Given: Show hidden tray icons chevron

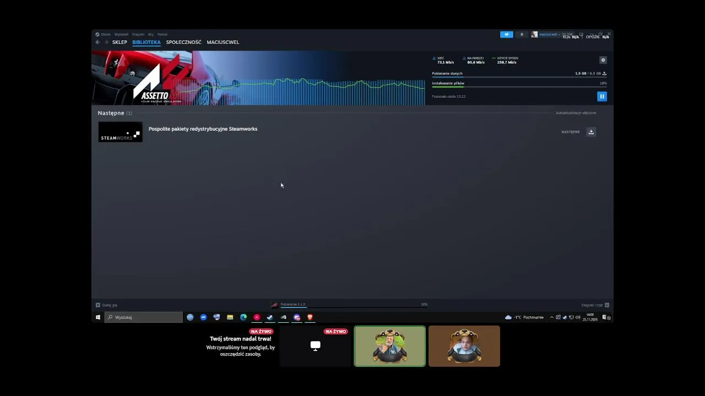Looking at the screenshot, I should pyautogui.click(x=551, y=317).
